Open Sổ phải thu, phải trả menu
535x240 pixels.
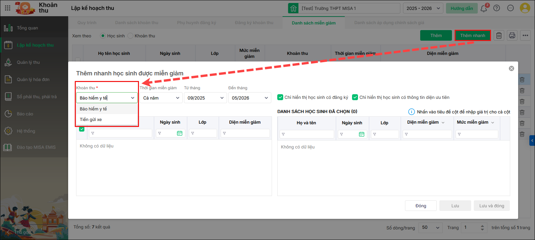(34, 97)
